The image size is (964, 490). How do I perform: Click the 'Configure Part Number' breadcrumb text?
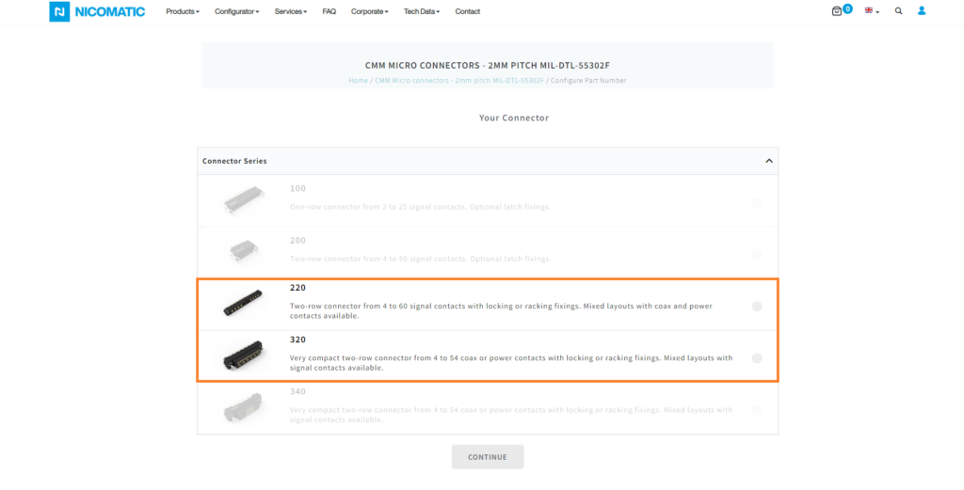pos(588,81)
